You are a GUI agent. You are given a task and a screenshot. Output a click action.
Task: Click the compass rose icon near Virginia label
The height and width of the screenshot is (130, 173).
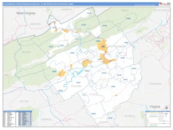(x=167, y=108)
